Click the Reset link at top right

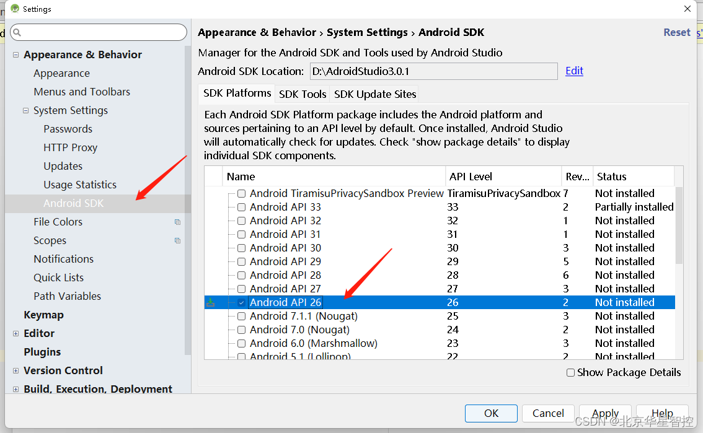click(676, 32)
